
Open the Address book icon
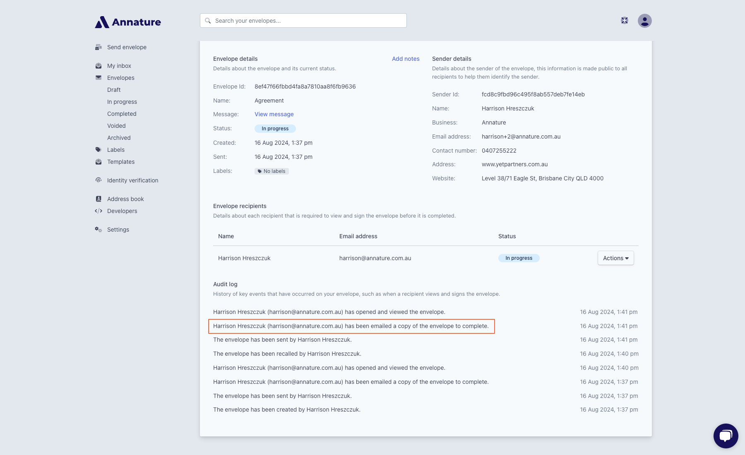coord(99,199)
